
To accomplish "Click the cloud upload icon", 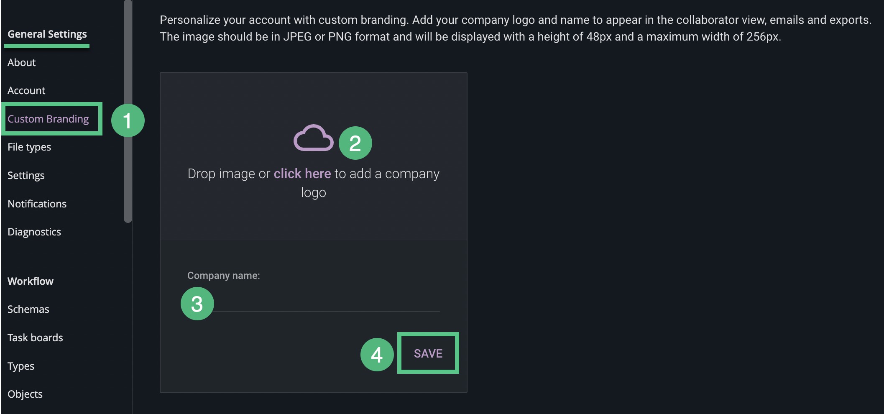I will click(x=314, y=137).
